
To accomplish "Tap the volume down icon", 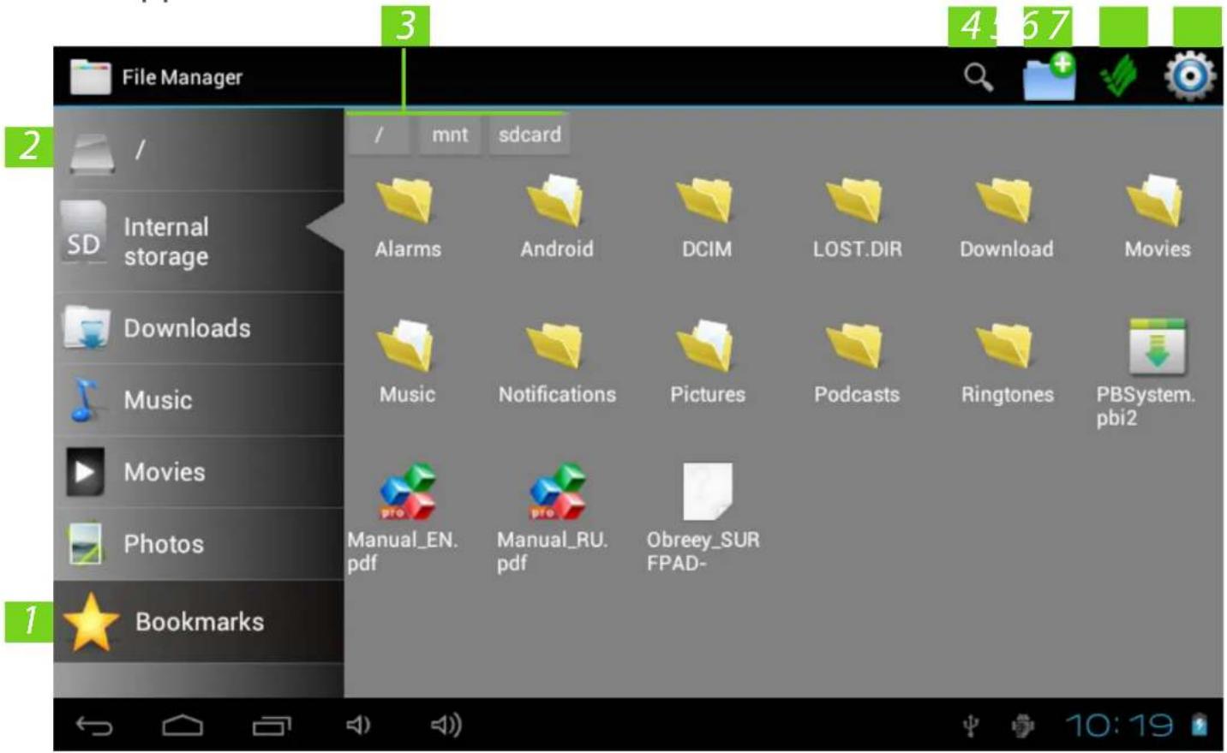I will click(x=358, y=726).
